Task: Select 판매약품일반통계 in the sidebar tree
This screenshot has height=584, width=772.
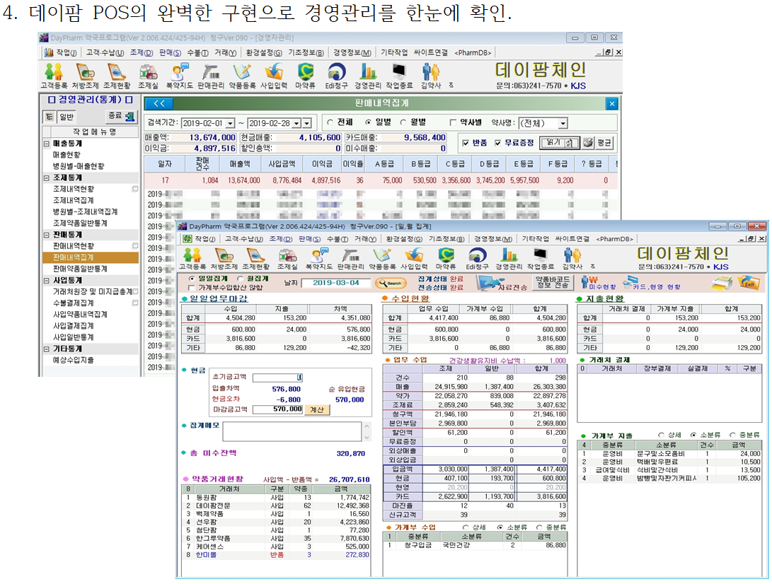Action: [x=80, y=269]
